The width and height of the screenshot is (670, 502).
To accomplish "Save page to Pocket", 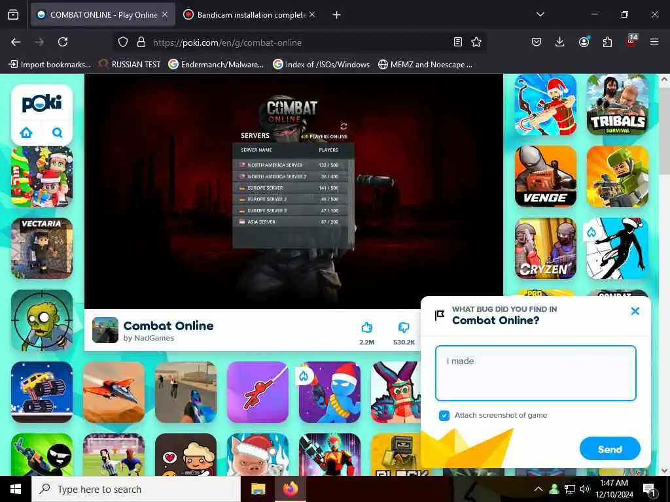I will pyautogui.click(x=537, y=42).
